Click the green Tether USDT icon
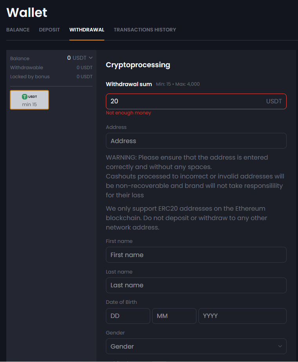The width and height of the screenshot is (298, 362). 25,97
